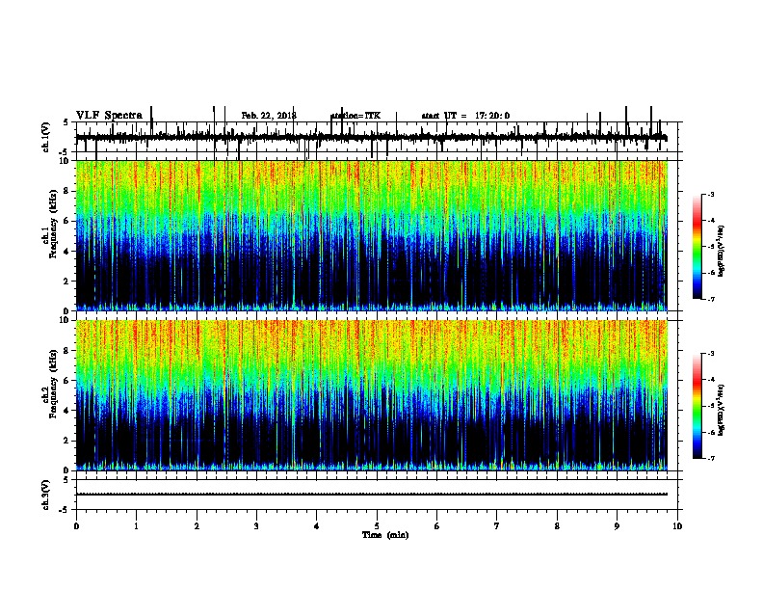Click the "4" kHz tick of ch.2 spectrogram
This screenshot has width=763, height=590.
click(67, 411)
